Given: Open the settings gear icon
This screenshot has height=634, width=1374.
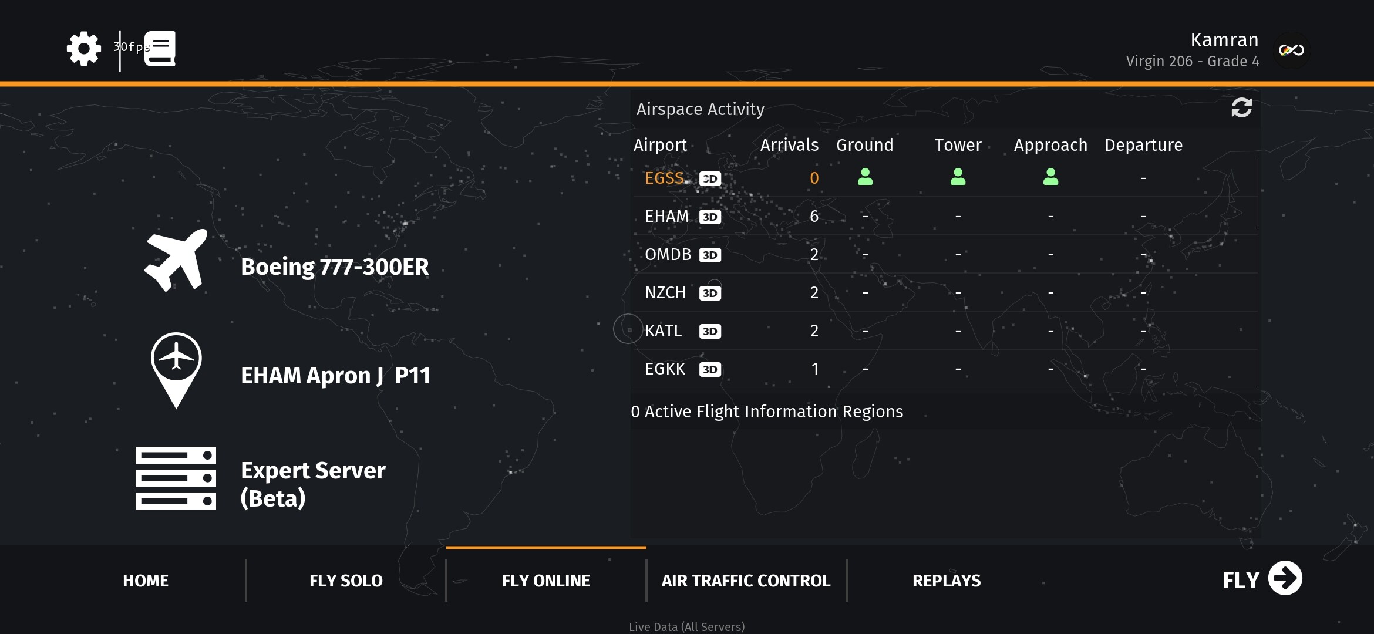Looking at the screenshot, I should point(84,49).
